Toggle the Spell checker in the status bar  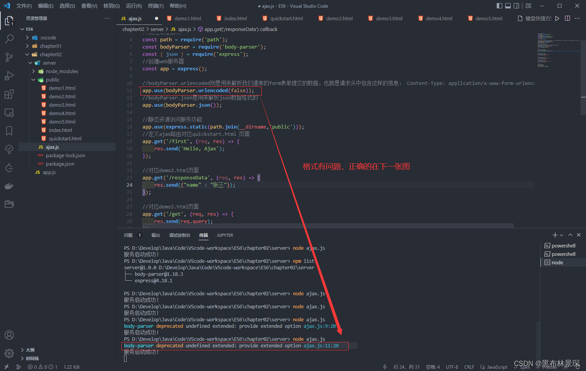point(522,366)
